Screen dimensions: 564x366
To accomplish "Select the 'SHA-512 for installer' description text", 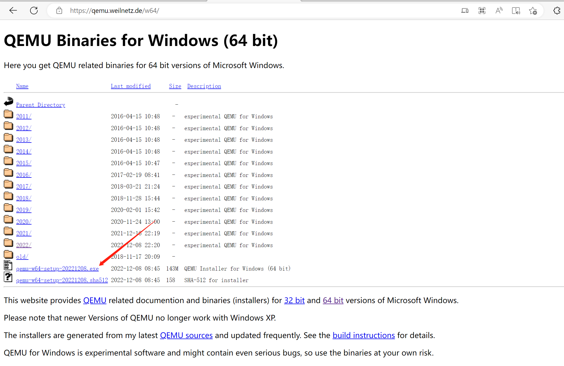I will (x=216, y=280).
